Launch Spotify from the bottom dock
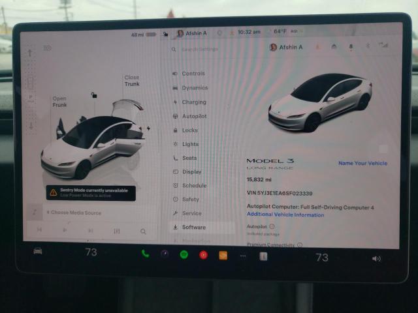Image resolution: width=418 pixels, height=313 pixels. coord(184,254)
